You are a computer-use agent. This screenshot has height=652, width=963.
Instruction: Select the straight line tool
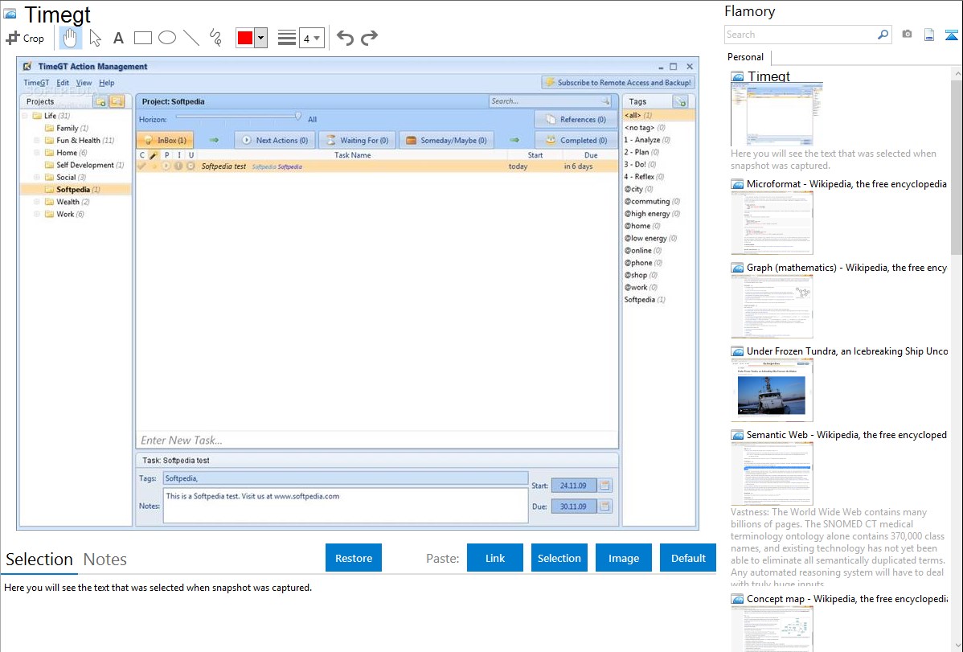[191, 38]
